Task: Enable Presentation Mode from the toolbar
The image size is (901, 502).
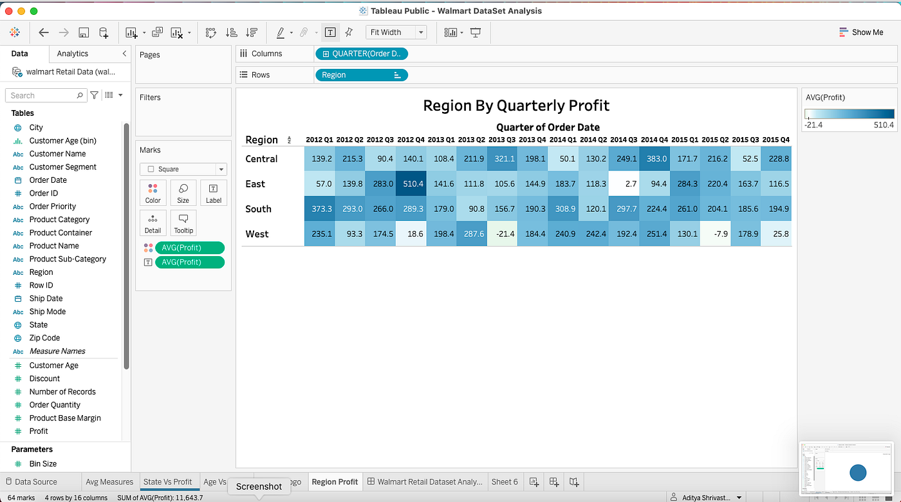Action: pos(476,32)
